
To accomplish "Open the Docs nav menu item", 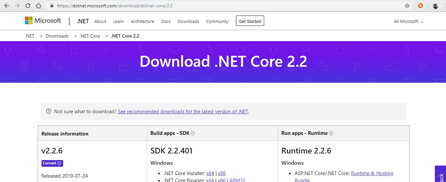I will click(x=166, y=21).
